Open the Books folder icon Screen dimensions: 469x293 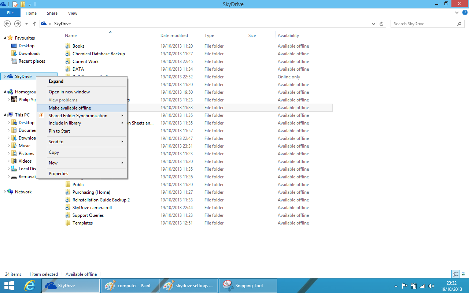68,46
